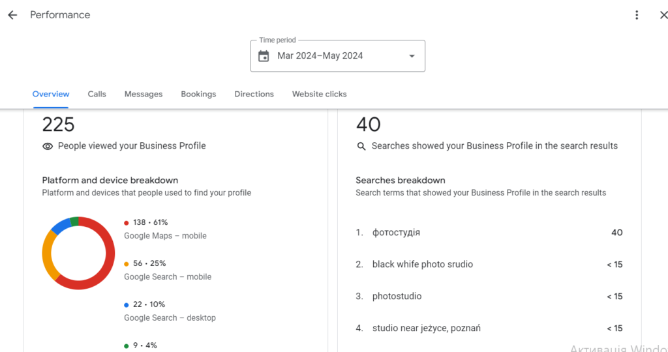Click 'Searches showed your Business Profile' text
The width and height of the screenshot is (668, 352).
(x=494, y=146)
